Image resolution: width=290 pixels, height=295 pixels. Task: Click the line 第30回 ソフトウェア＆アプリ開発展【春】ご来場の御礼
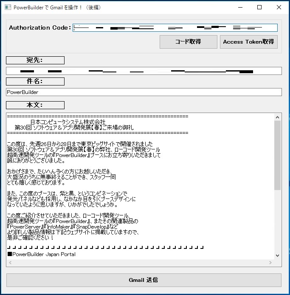click(x=74, y=127)
